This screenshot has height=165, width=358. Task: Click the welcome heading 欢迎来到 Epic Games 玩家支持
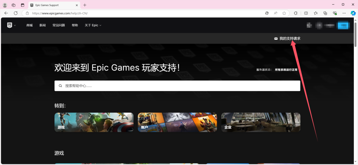pos(117,68)
